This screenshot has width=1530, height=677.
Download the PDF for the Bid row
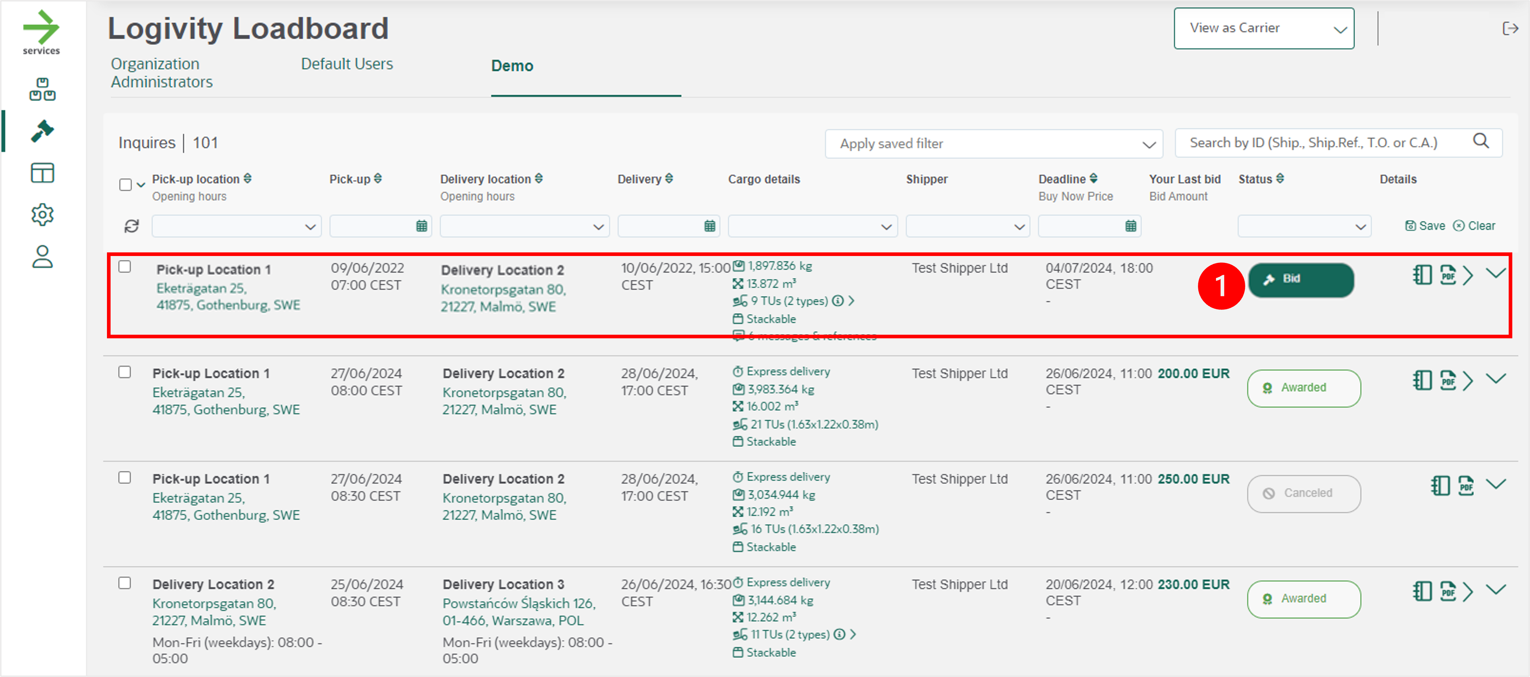(1448, 275)
